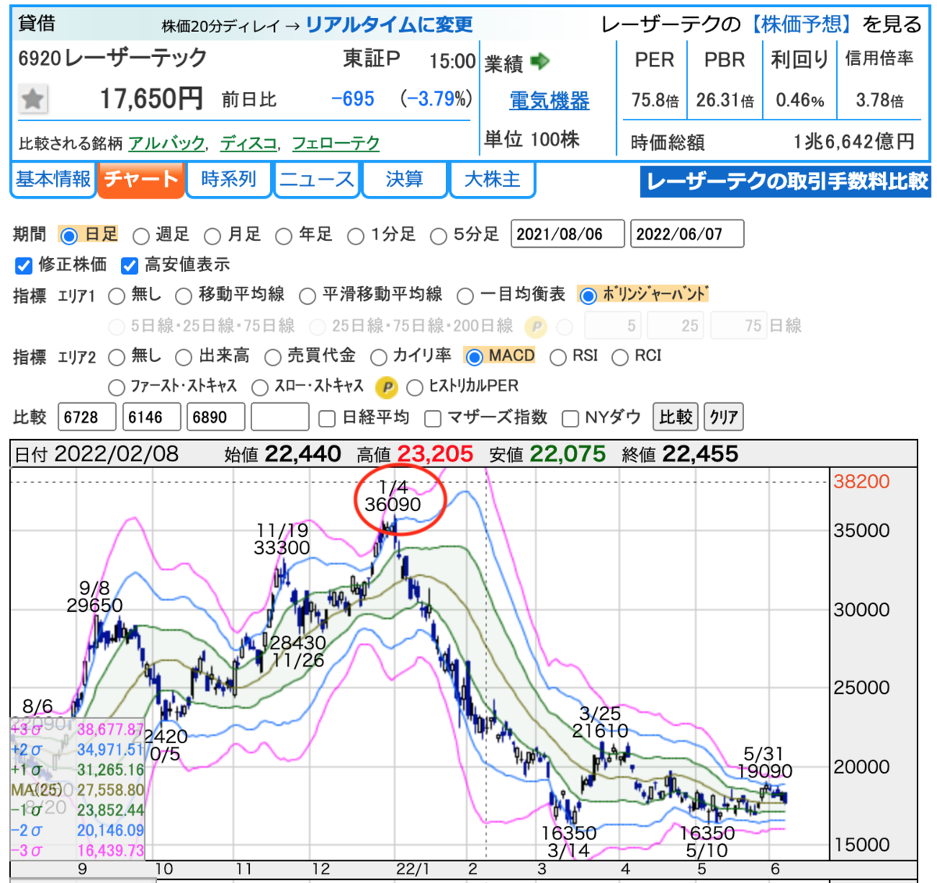Viewport: 937px width, 883px height.
Task: Click the comparison code field 6146
Action: coord(151,417)
